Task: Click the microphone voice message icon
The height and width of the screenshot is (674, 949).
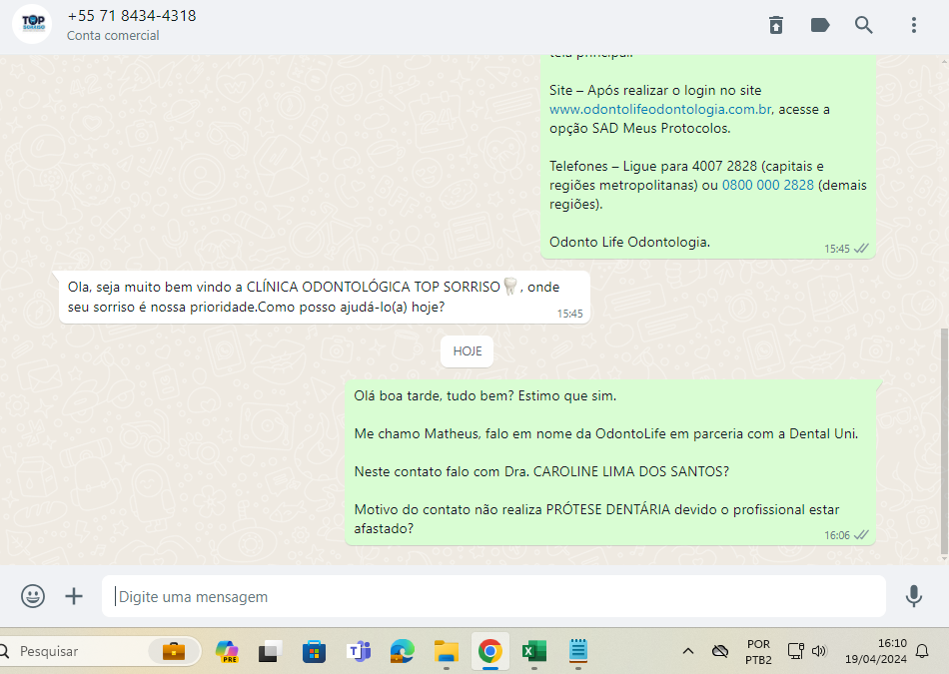Action: tap(914, 596)
